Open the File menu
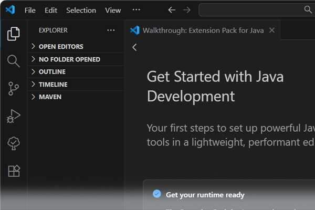315x210 pixels. point(30,10)
